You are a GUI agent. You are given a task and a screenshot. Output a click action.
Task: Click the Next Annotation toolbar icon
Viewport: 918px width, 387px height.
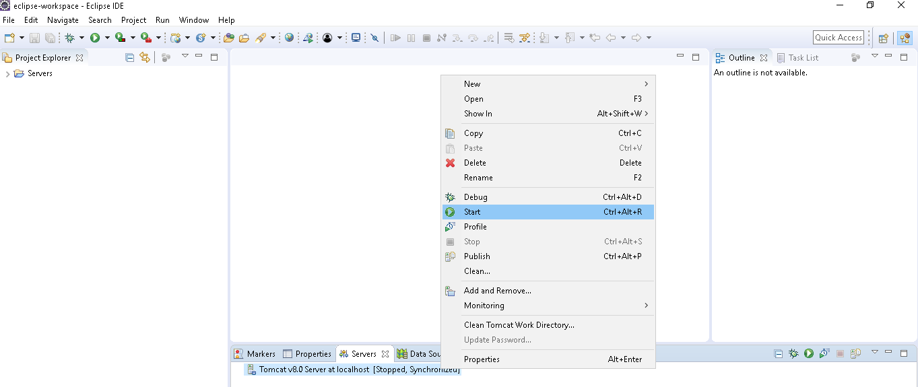(x=544, y=38)
